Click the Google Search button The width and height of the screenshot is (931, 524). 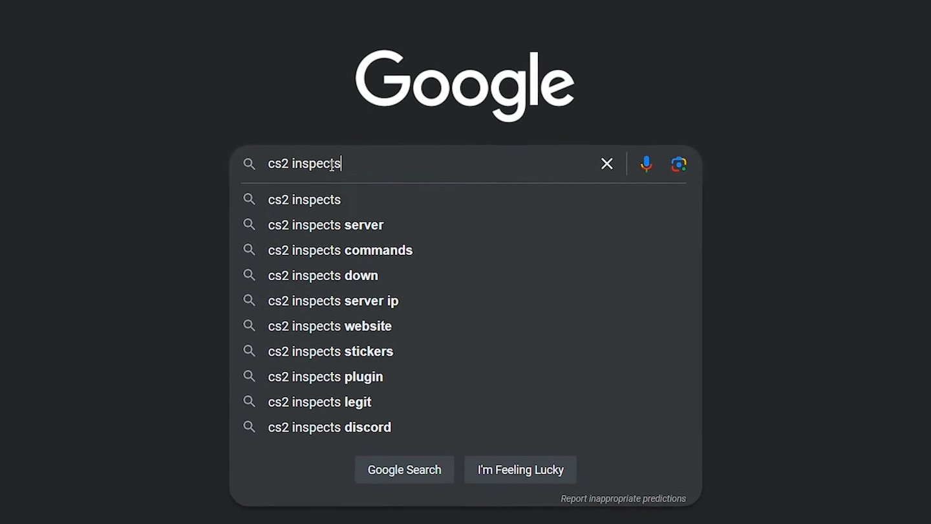tap(404, 470)
